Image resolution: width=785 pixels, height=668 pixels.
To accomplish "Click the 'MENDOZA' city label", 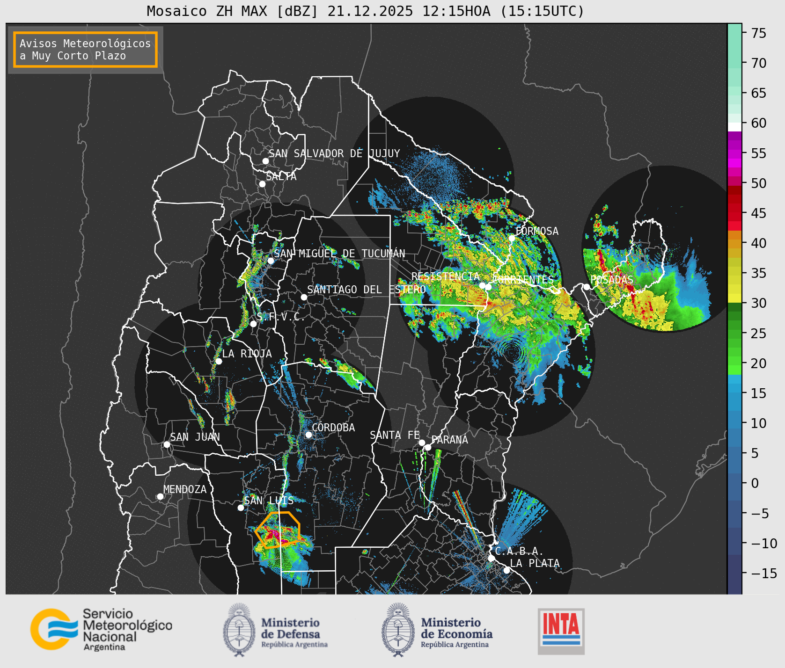I will tap(185, 489).
